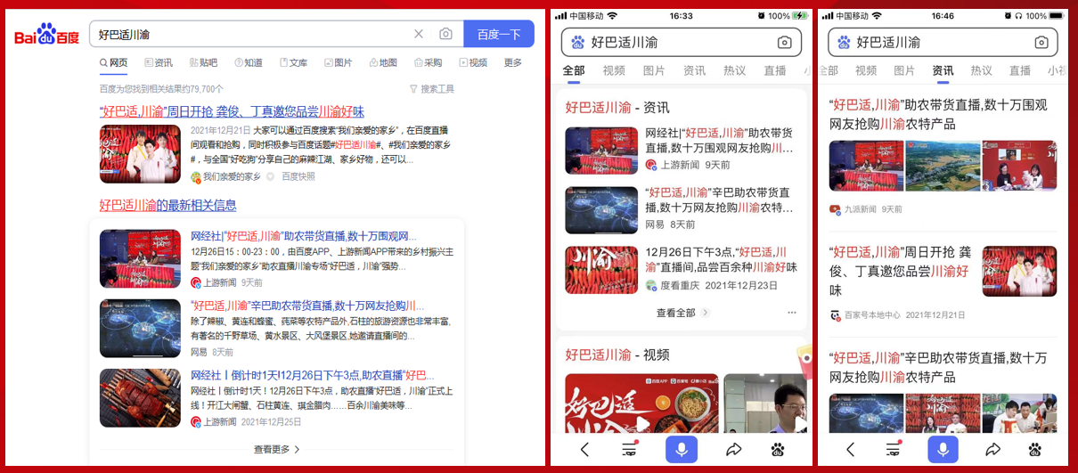The image size is (1078, 473).
Task: Switch to the 资讯 tab on desktop Baidu
Action: (159, 62)
